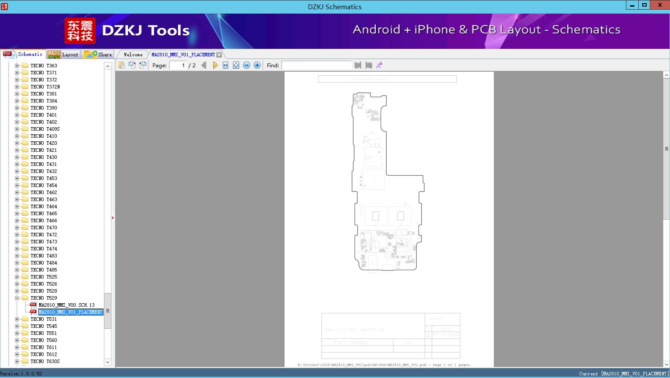Click the copy pages icon in toolbar
Viewport: 670px width, 378px height.
pyautogui.click(x=122, y=65)
